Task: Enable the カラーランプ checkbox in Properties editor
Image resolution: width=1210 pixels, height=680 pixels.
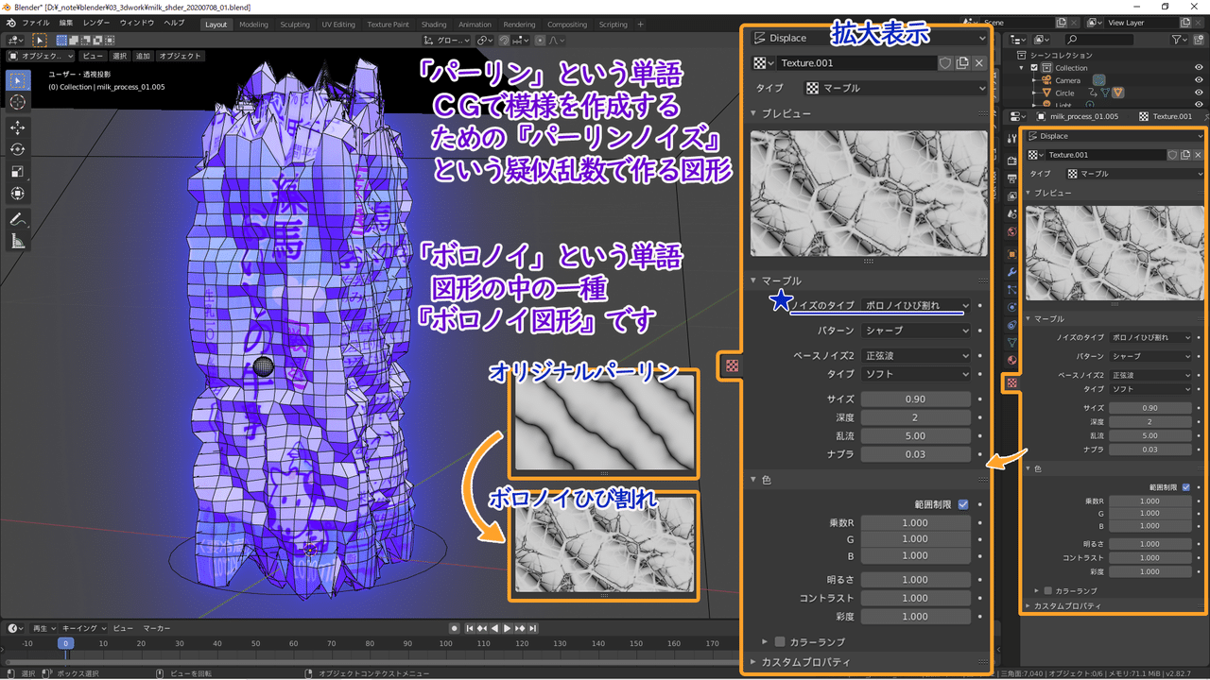Action: pyautogui.click(x=1047, y=590)
